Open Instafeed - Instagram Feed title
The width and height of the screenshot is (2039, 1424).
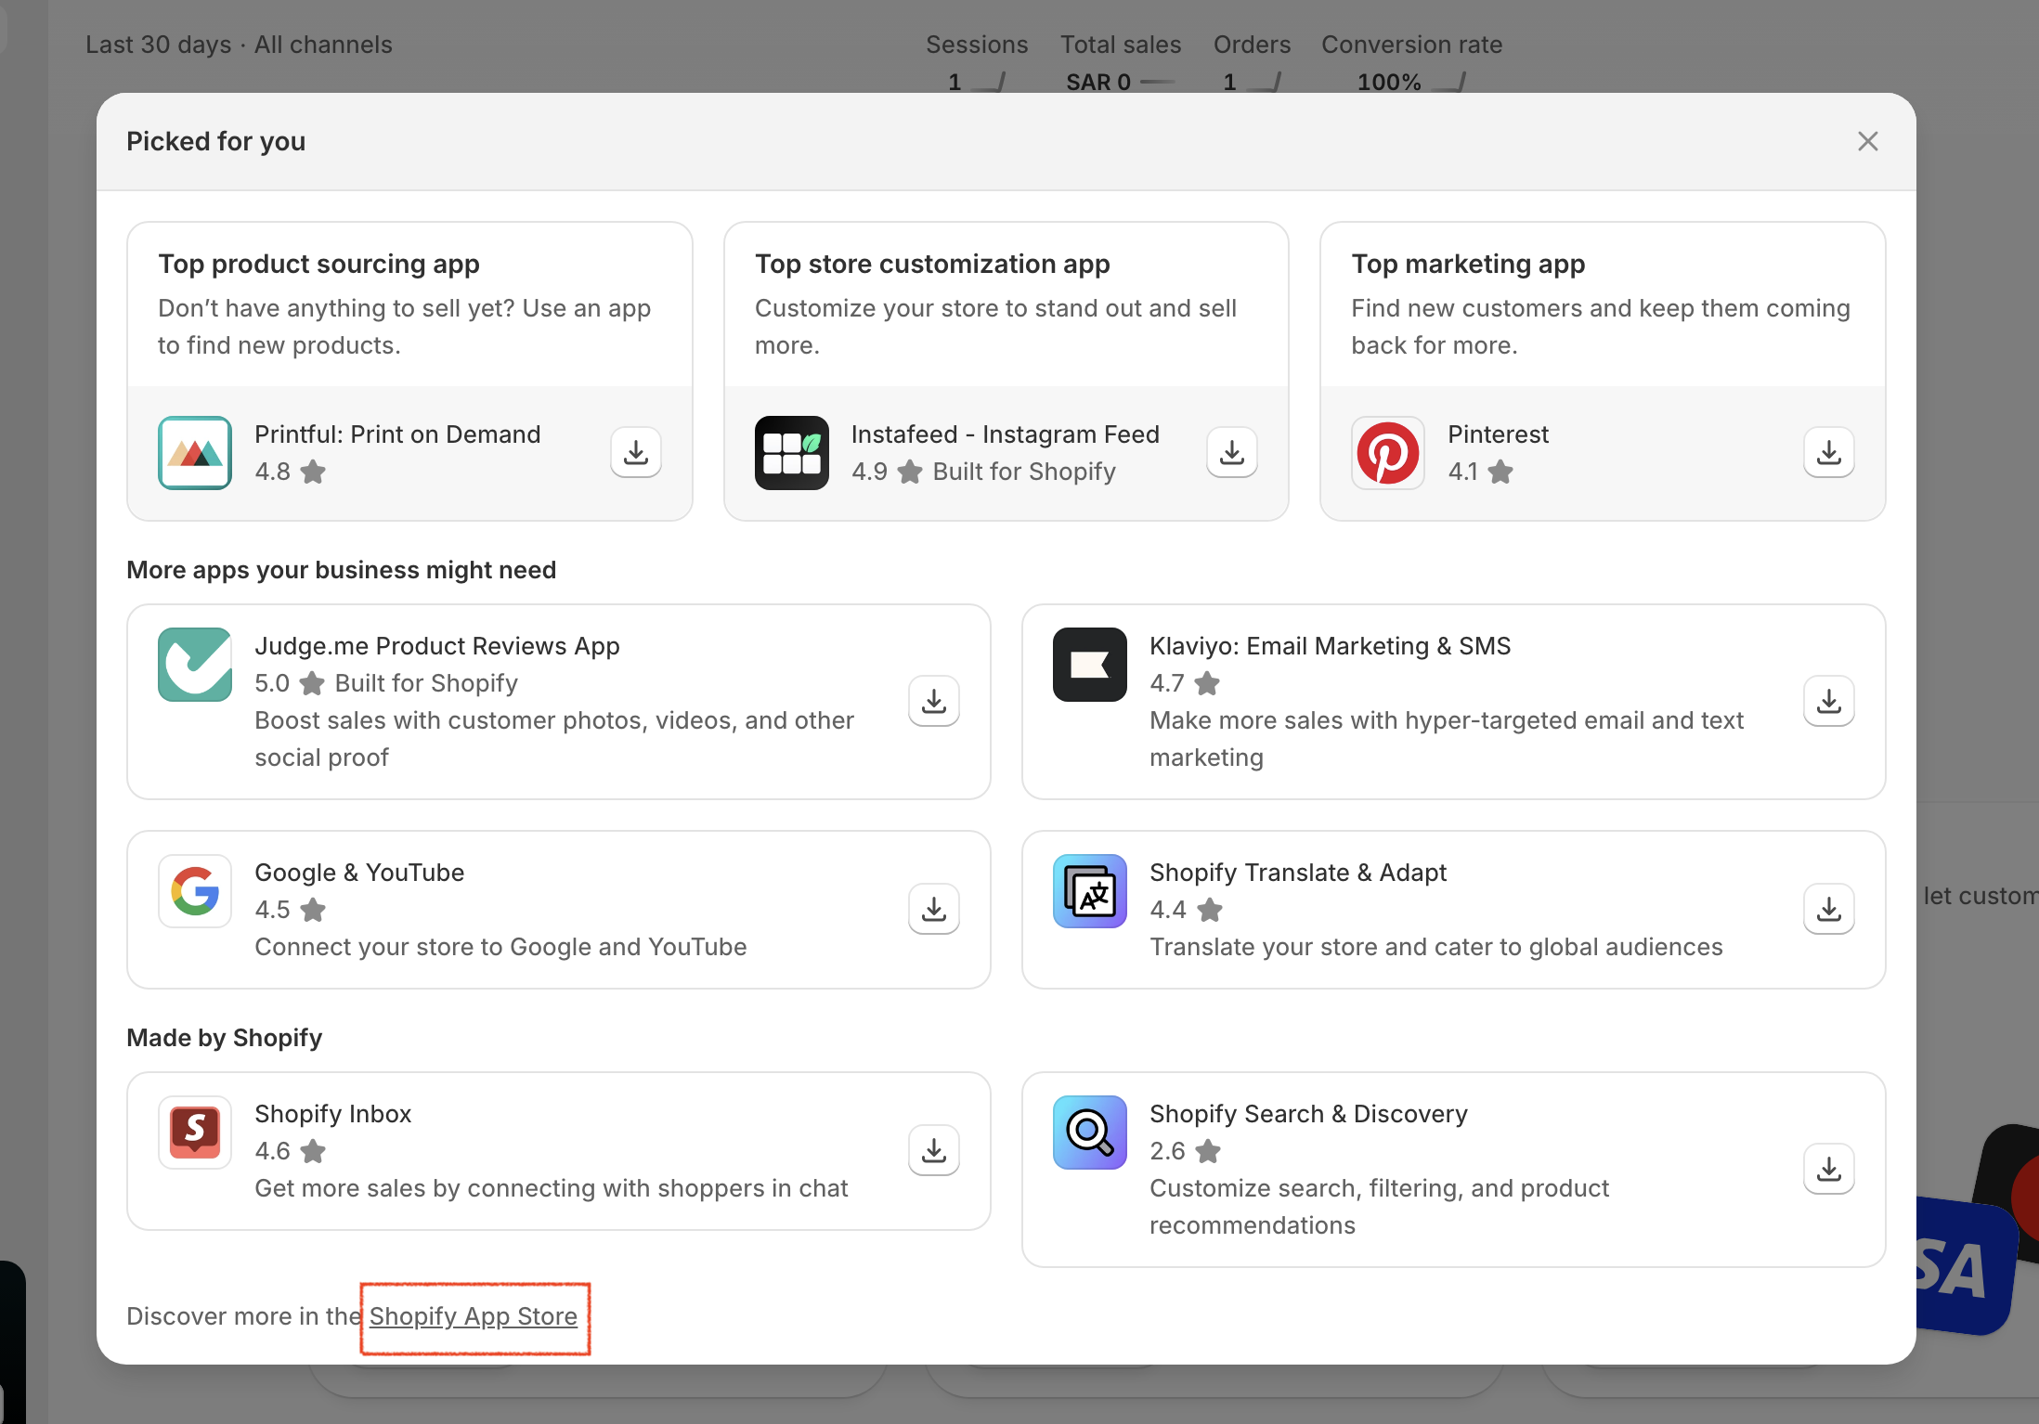pyautogui.click(x=1006, y=434)
